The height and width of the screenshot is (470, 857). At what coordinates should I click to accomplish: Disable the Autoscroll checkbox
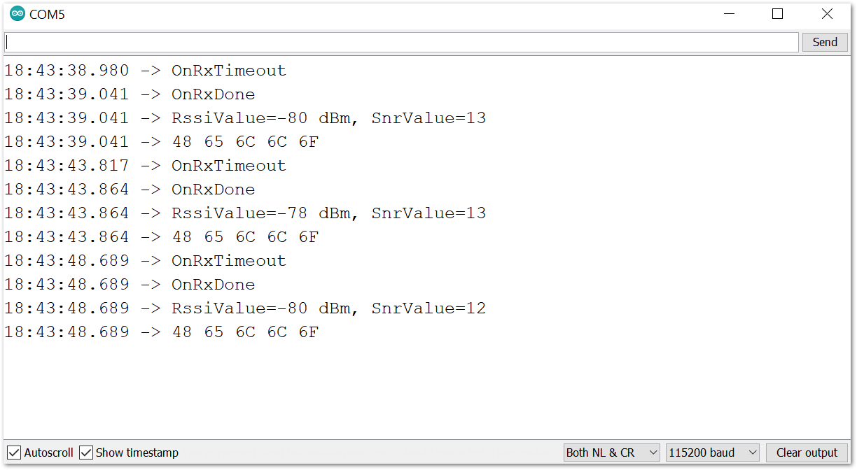point(14,453)
